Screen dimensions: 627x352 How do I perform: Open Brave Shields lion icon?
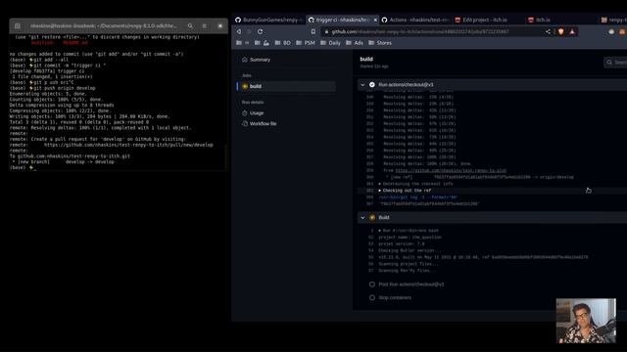561,31
